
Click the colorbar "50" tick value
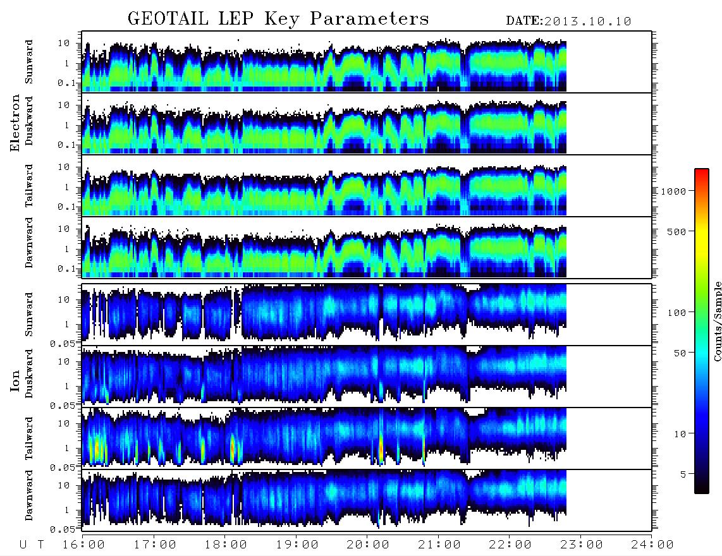point(680,353)
